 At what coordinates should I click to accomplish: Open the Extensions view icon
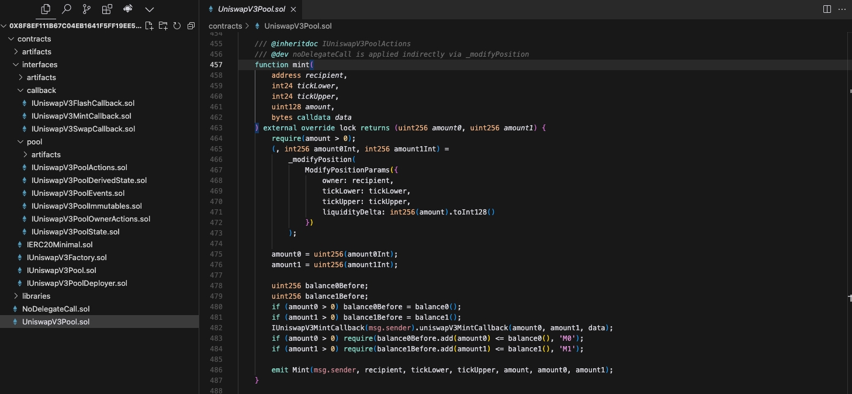[x=107, y=9]
